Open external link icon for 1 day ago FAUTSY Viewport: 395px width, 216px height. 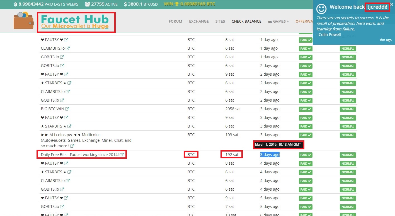click(x=66, y=40)
